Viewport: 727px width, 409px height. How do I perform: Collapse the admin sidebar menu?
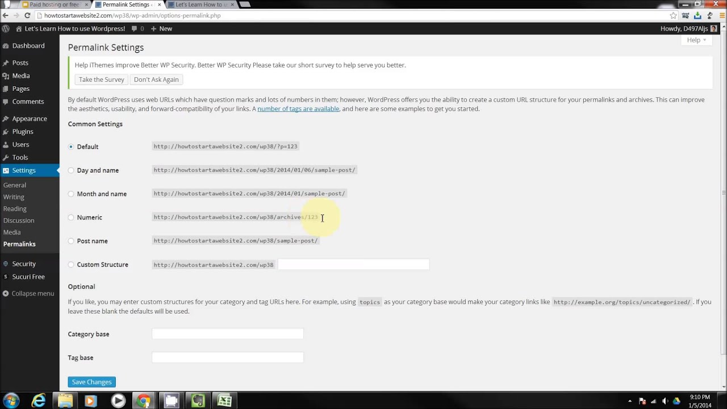pyautogui.click(x=28, y=294)
